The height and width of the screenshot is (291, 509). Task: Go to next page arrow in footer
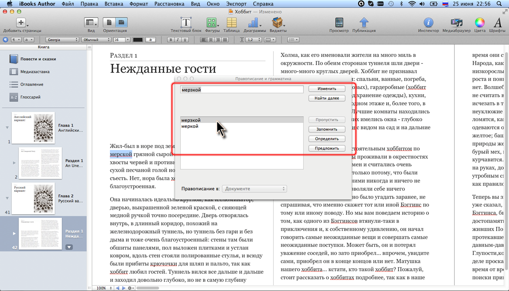pos(123,288)
